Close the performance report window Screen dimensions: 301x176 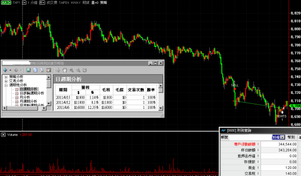coord(161,63)
